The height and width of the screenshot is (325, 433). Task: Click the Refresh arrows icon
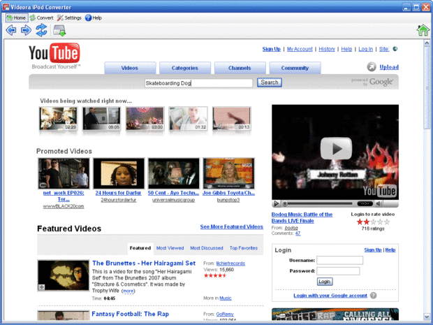(x=41, y=30)
